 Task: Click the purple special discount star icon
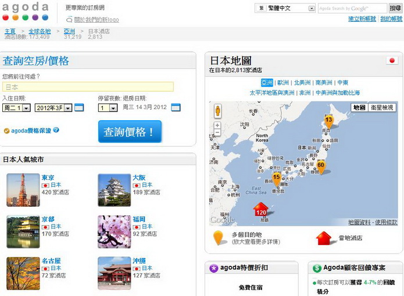click(213, 268)
